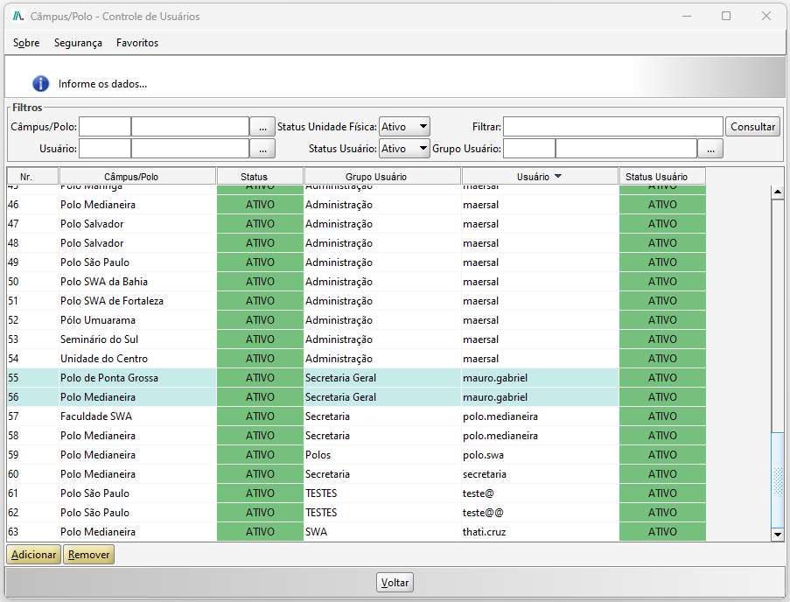Select row 57 Faculdade SWA
The height and width of the screenshot is (602, 790).
coord(356,416)
